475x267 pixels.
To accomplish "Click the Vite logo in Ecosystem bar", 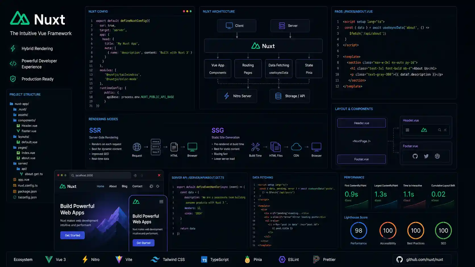I will (119, 259).
